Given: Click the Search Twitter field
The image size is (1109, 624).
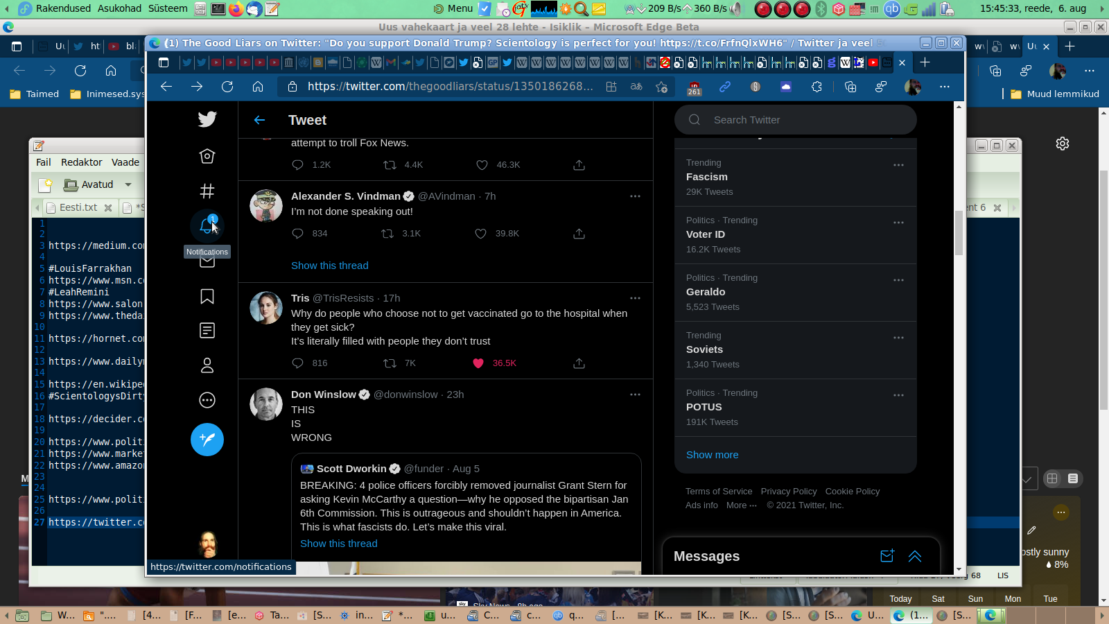Looking at the screenshot, I should (796, 120).
